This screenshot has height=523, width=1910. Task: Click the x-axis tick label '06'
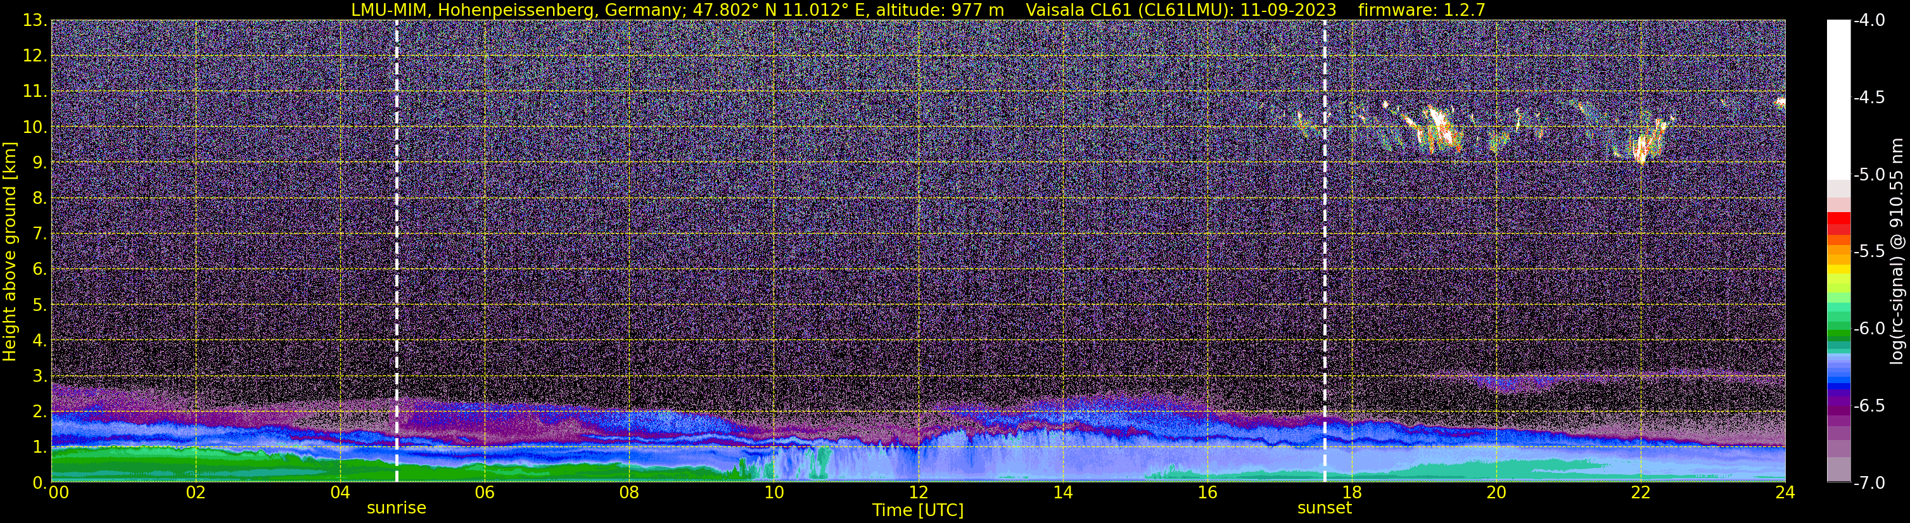click(x=485, y=493)
